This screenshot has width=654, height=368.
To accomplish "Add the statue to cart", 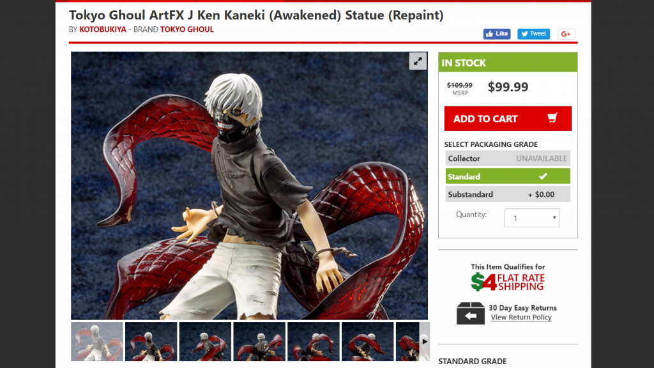I will (508, 118).
